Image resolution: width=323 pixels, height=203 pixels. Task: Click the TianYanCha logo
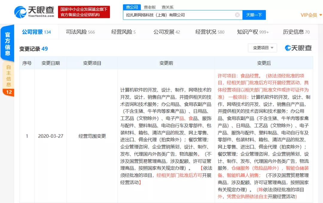pyautogui.click(x=34, y=12)
